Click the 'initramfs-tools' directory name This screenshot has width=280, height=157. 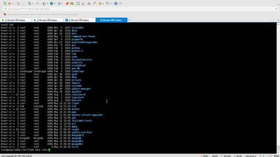click(x=82, y=121)
